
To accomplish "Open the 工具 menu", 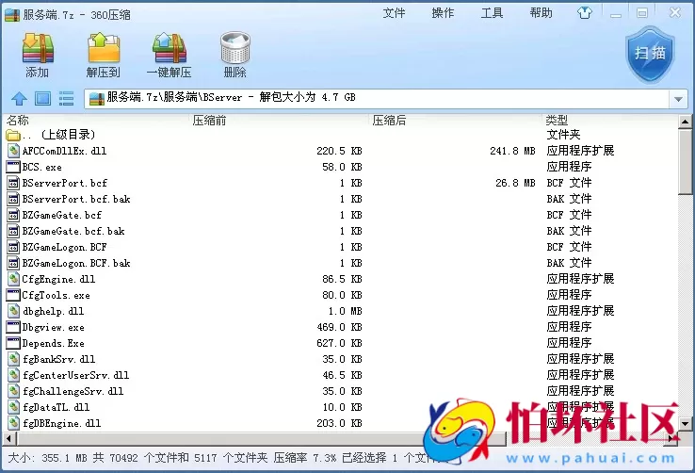I will pos(492,13).
